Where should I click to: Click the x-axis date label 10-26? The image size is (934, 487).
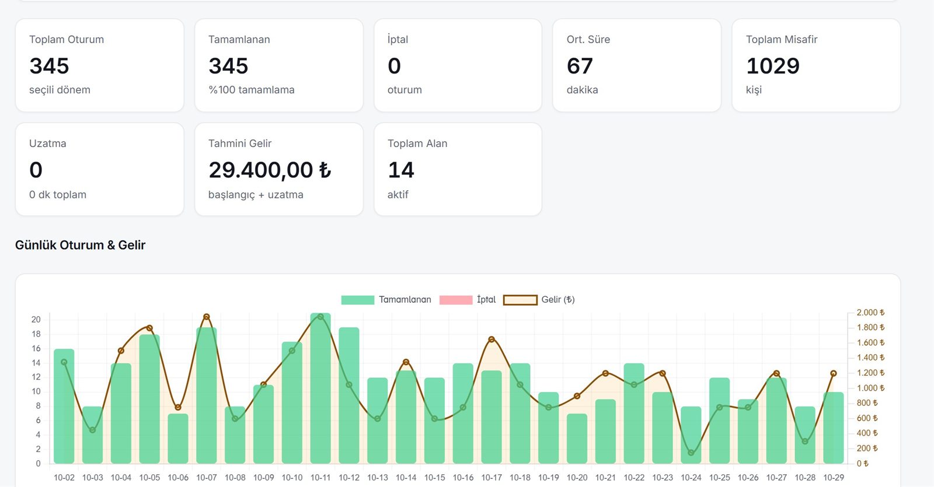click(748, 478)
